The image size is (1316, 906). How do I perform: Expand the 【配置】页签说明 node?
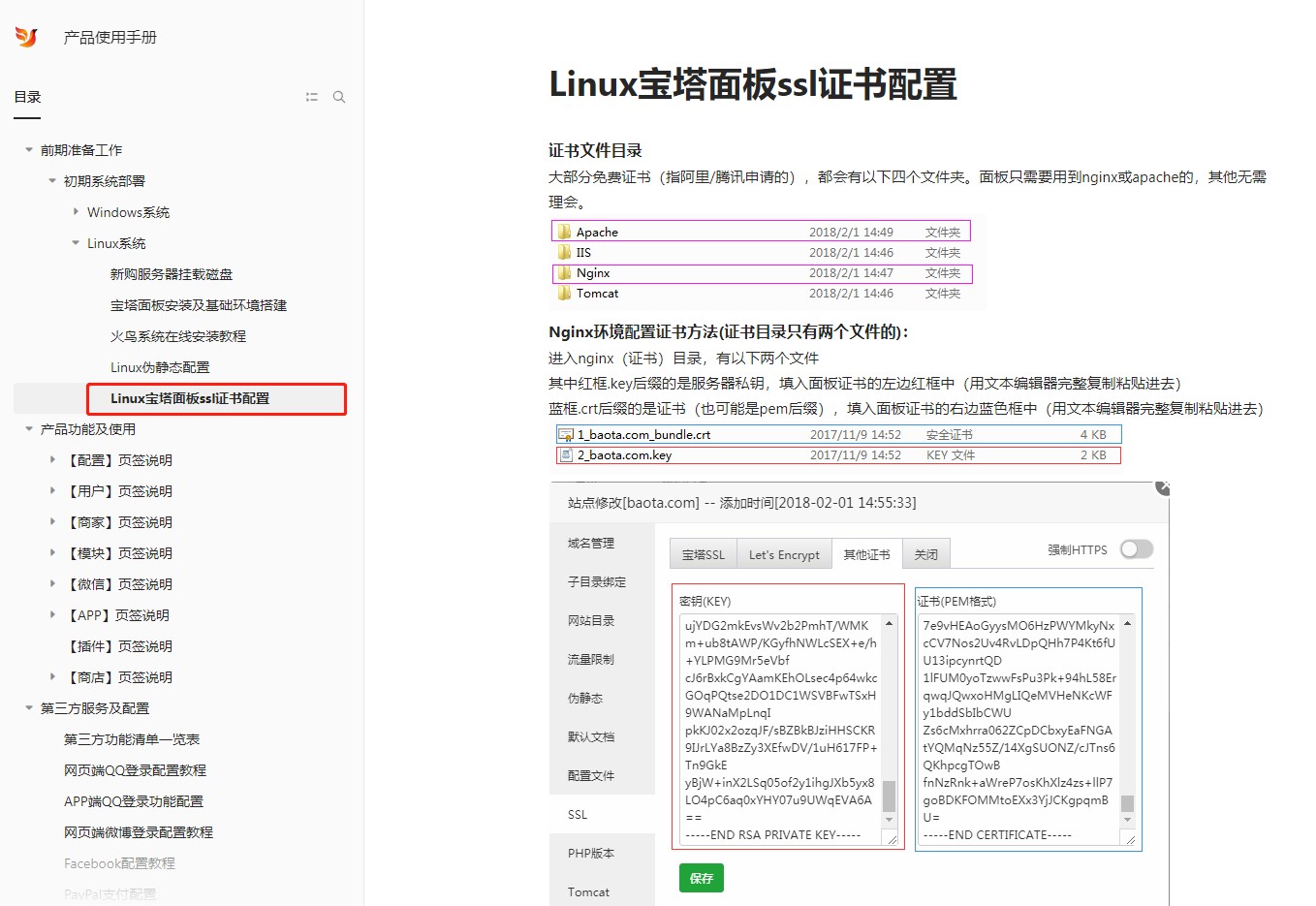(52, 460)
